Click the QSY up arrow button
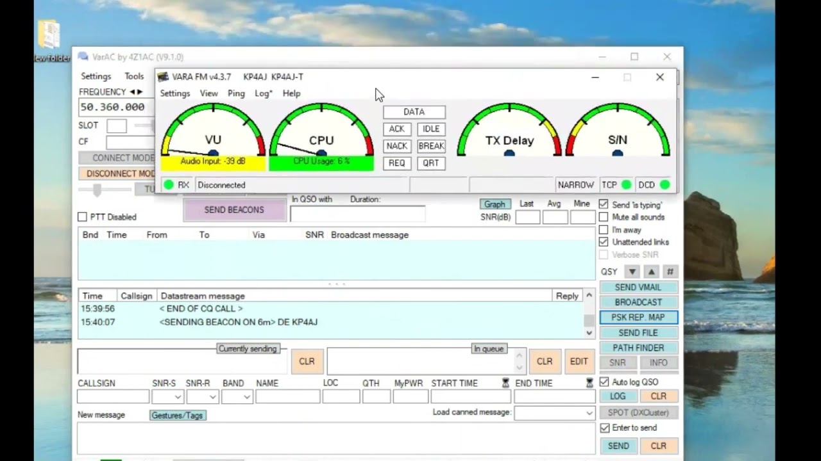This screenshot has height=461, width=821. tap(651, 272)
